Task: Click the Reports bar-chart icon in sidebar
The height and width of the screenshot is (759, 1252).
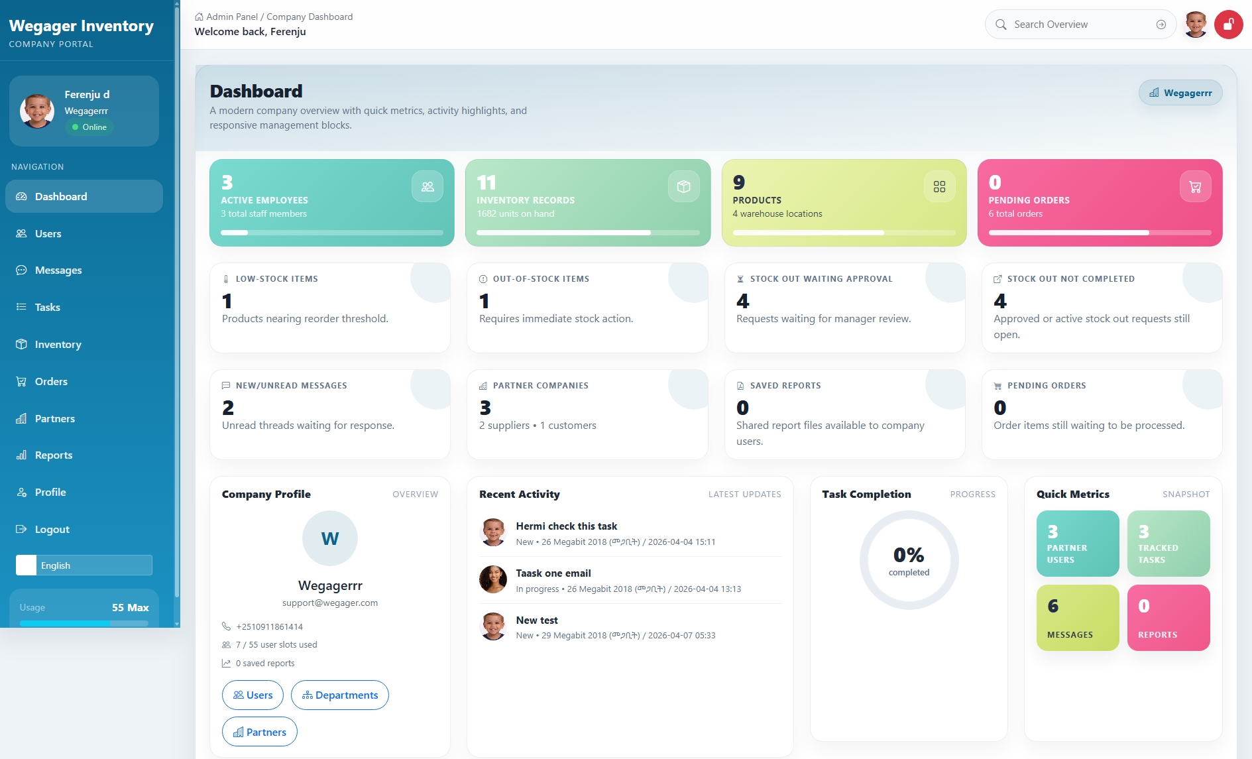Action: point(22,455)
